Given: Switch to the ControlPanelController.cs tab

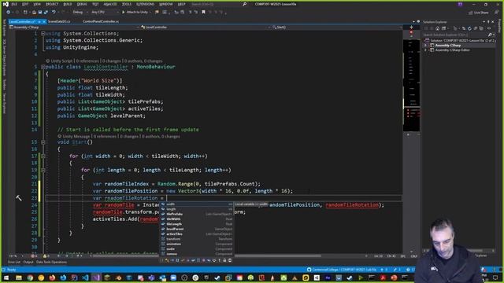Looking at the screenshot, I should (x=101, y=21).
